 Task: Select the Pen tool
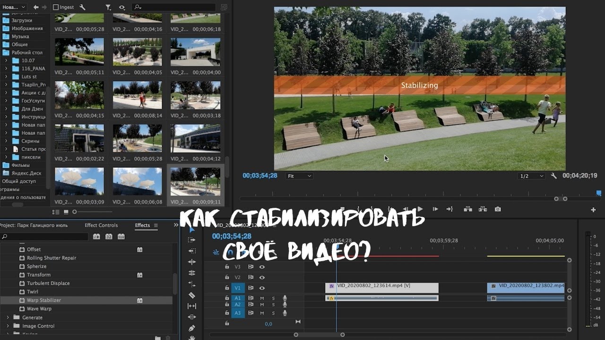click(192, 328)
